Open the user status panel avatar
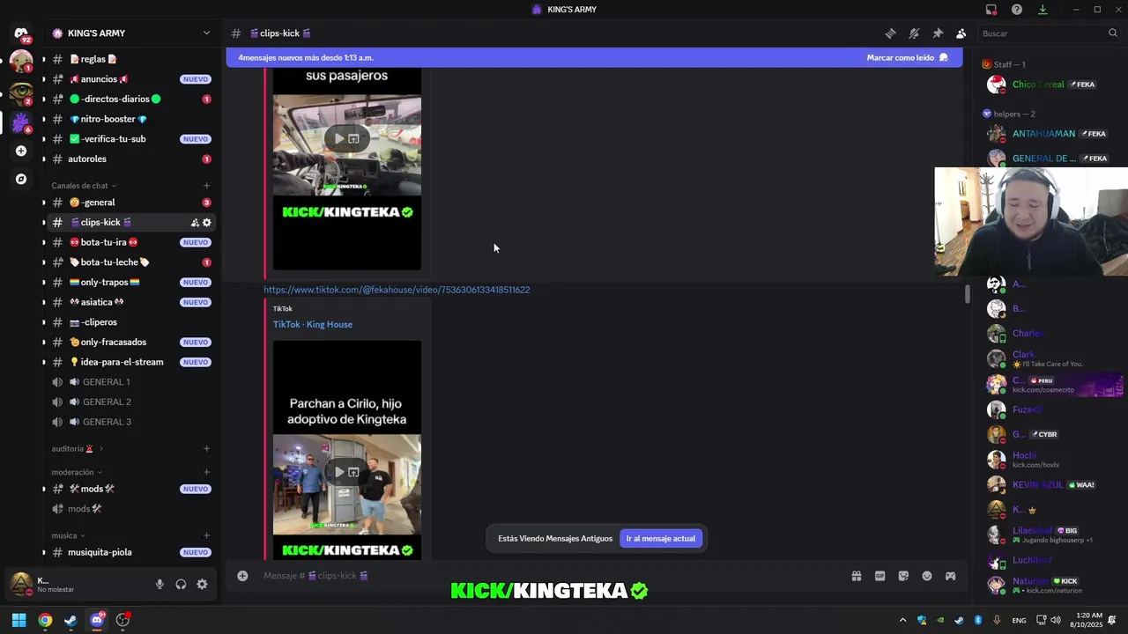The height and width of the screenshot is (634, 1128). [x=21, y=584]
